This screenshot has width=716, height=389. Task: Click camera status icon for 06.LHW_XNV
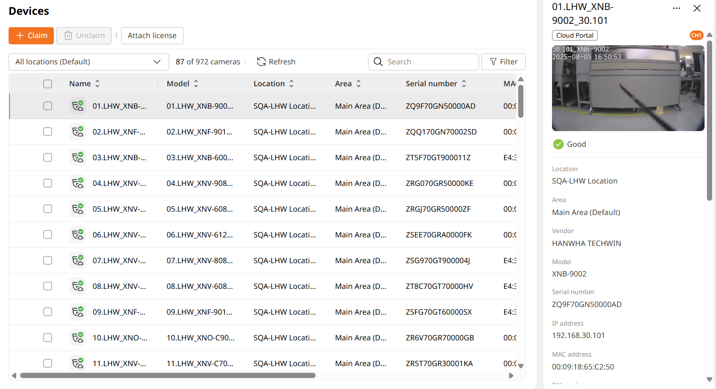click(x=78, y=235)
